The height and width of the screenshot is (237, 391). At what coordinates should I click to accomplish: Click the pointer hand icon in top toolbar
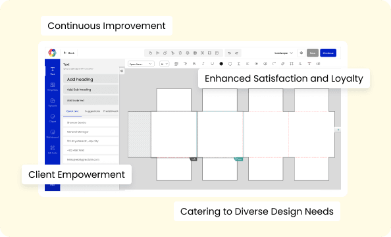pos(150,53)
